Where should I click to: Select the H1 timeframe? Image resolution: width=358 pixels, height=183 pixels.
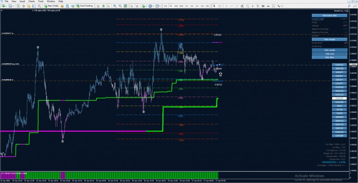(x=187, y=6)
